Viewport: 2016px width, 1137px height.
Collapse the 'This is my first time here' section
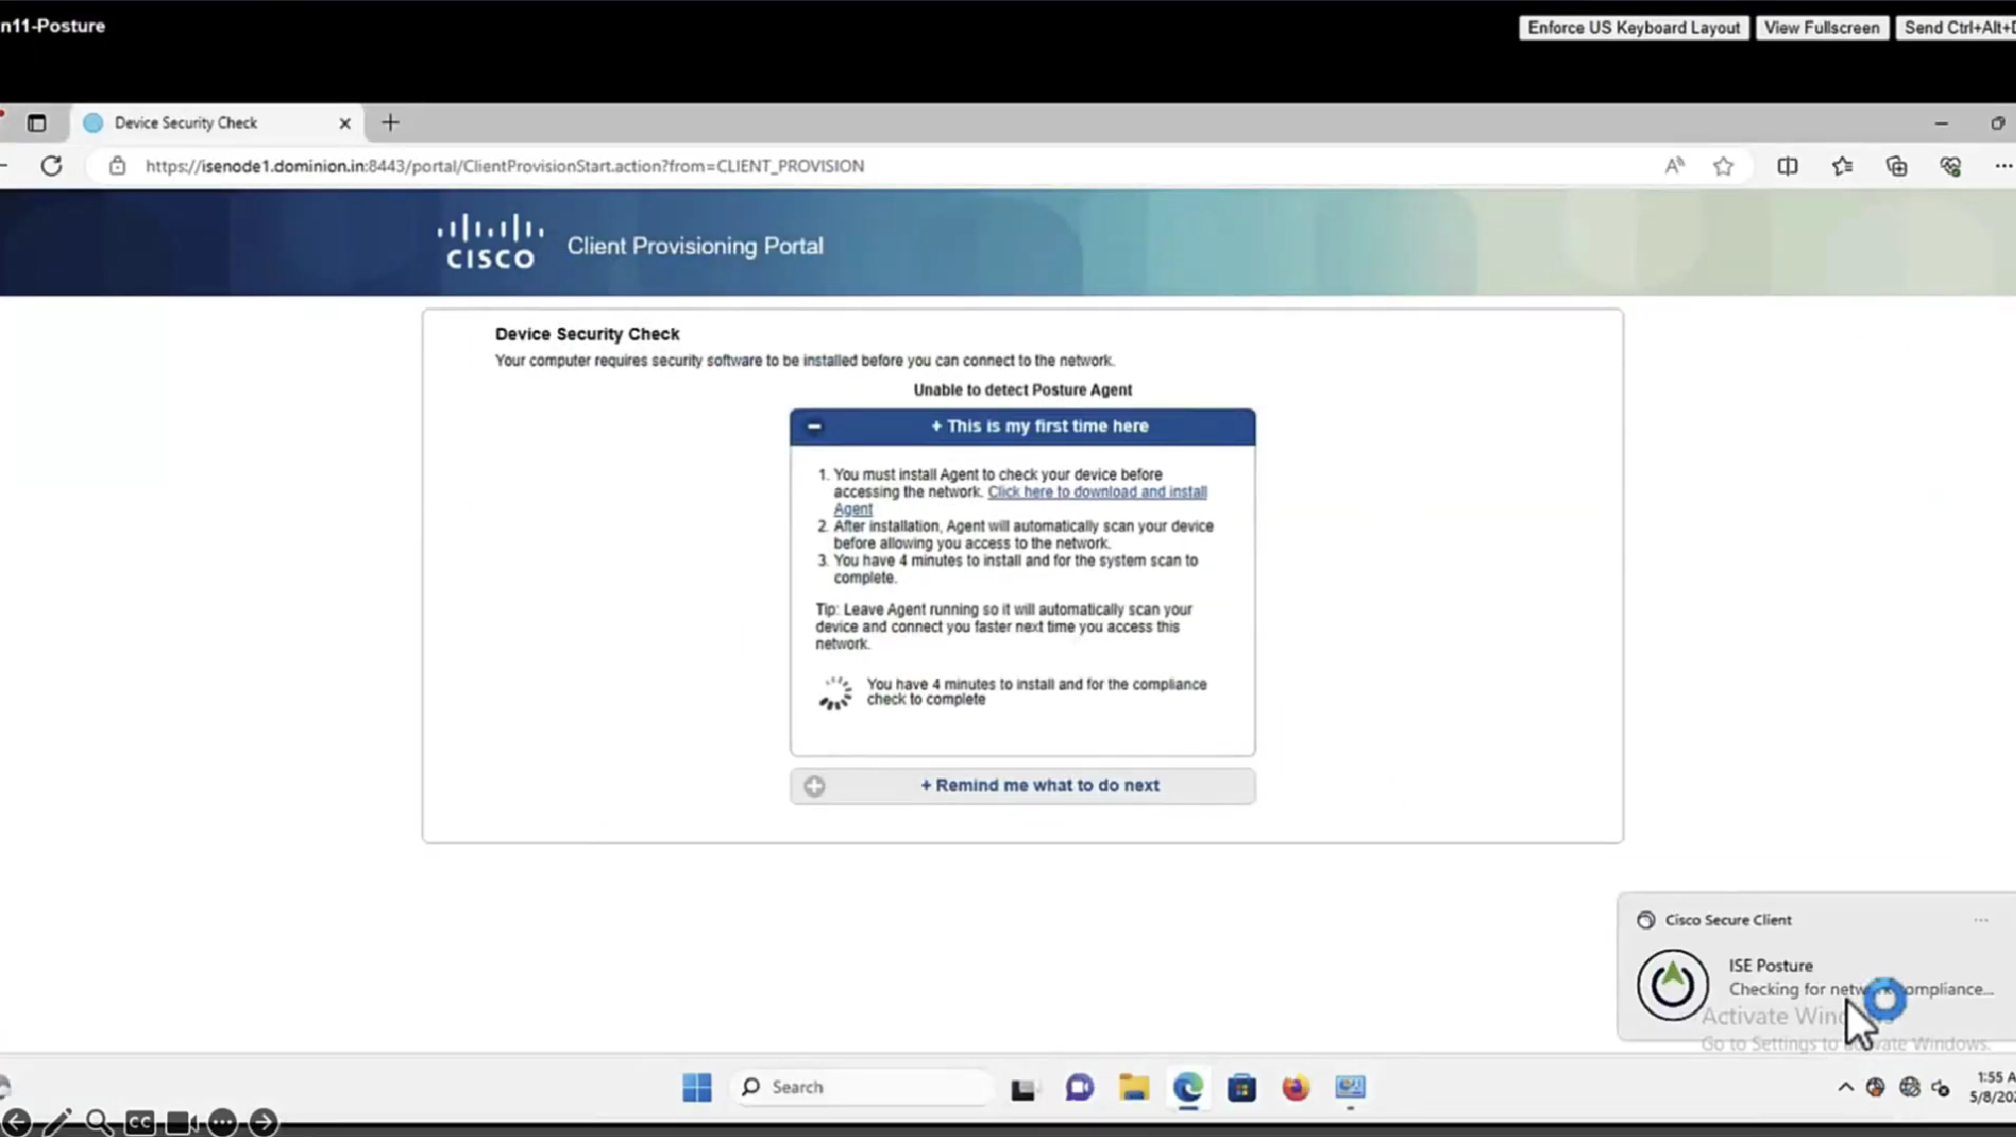click(x=815, y=426)
